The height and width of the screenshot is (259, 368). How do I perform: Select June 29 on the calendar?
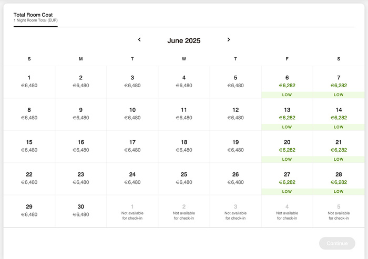(29, 211)
